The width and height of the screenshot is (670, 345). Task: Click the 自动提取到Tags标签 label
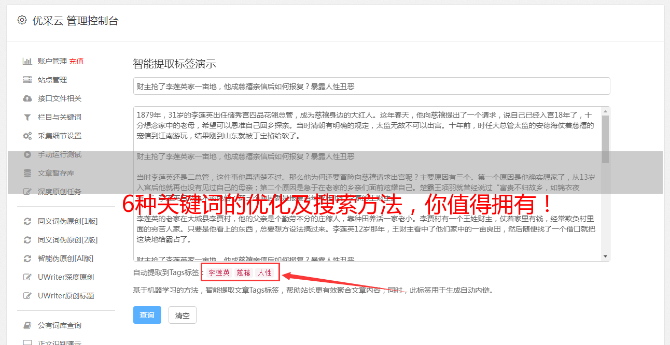pyautogui.click(x=167, y=272)
